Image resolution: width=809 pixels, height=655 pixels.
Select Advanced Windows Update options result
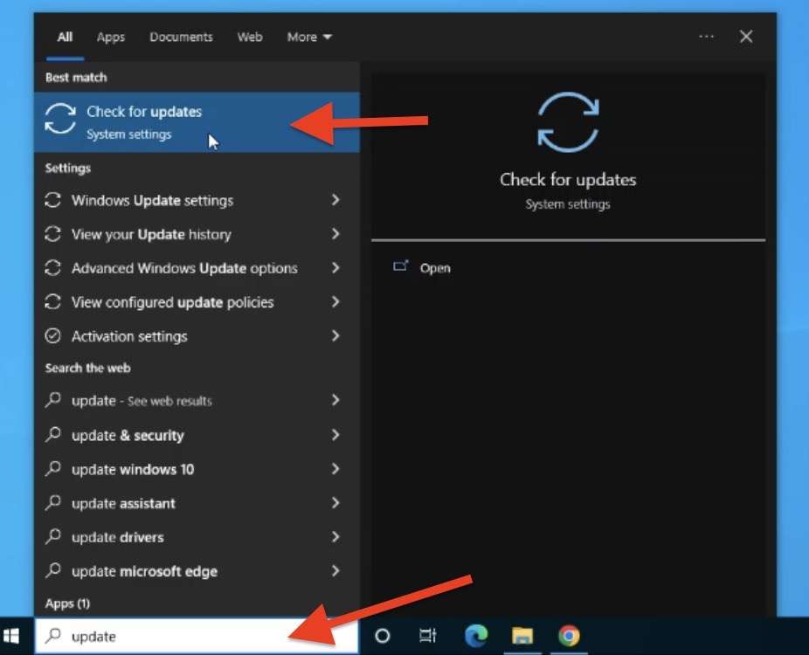[184, 268]
